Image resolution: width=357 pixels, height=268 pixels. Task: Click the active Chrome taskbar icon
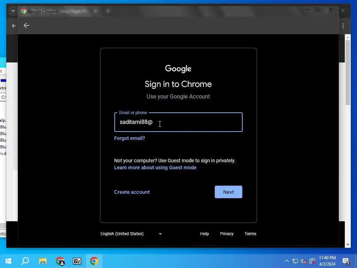(94, 261)
